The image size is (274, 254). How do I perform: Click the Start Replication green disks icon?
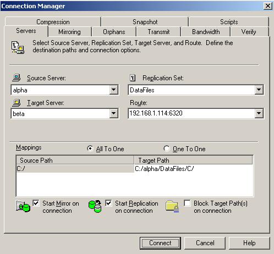pos(95,206)
